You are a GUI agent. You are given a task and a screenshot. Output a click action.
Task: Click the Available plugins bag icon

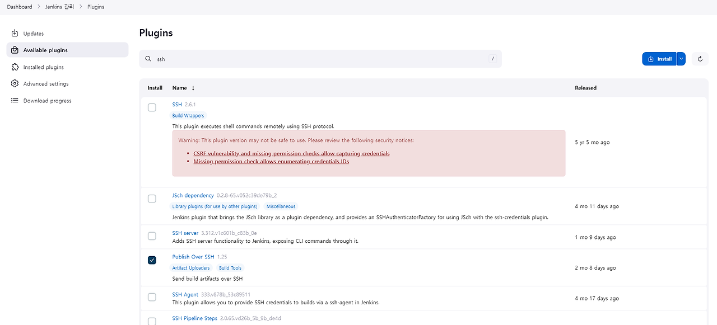[15, 50]
